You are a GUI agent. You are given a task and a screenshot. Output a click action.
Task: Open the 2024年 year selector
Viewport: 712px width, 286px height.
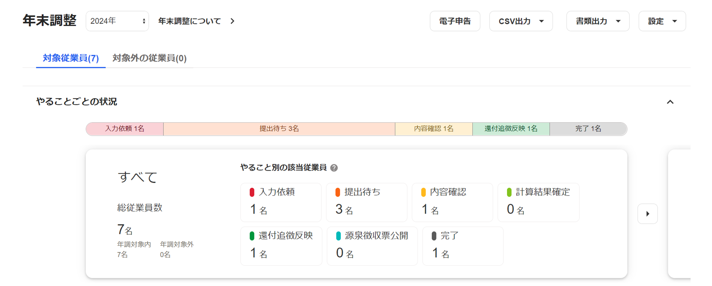[x=117, y=21]
